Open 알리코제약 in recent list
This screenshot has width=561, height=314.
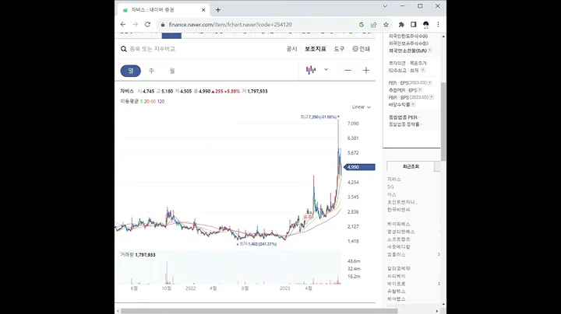click(399, 268)
